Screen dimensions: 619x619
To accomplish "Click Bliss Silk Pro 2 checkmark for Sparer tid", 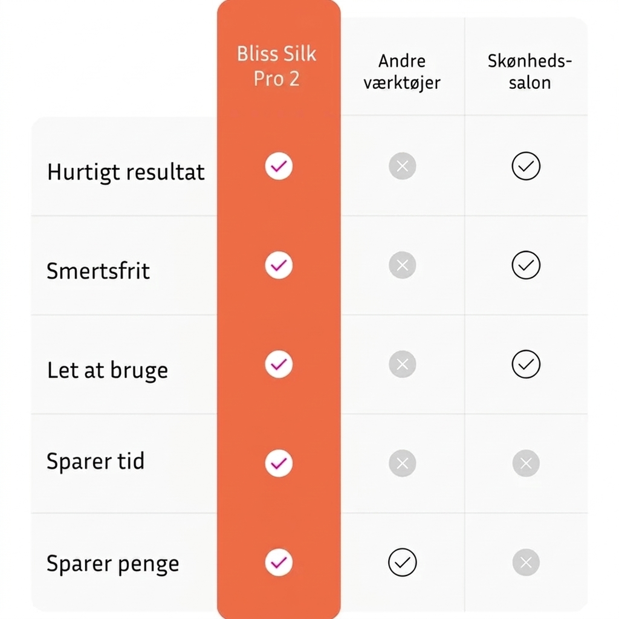I will click(x=279, y=463).
